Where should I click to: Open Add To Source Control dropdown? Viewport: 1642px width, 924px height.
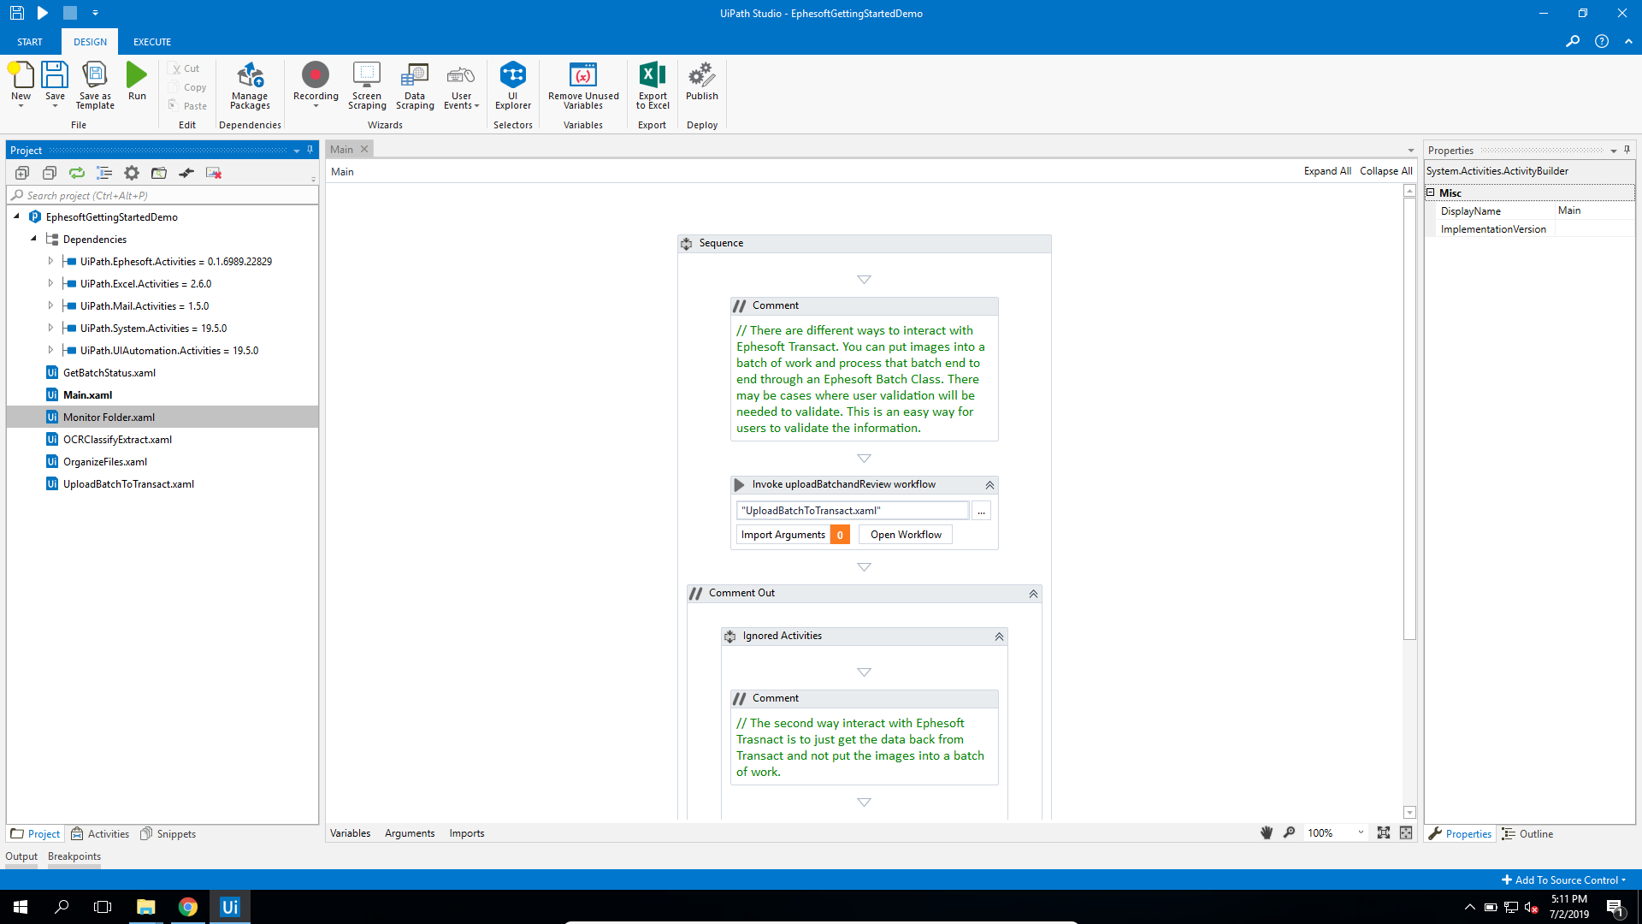tap(1563, 880)
